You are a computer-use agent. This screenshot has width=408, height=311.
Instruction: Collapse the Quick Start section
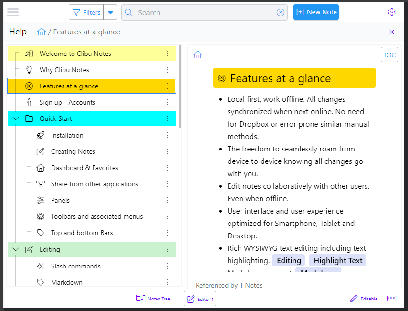click(16, 118)
